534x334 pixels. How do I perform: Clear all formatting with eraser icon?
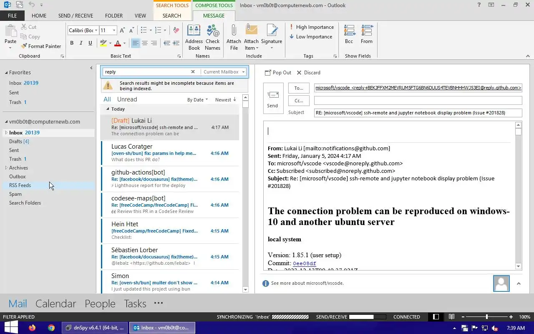[x=176, y=30]
